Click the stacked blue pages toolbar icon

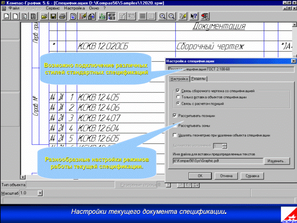click(x=73, y=16)
